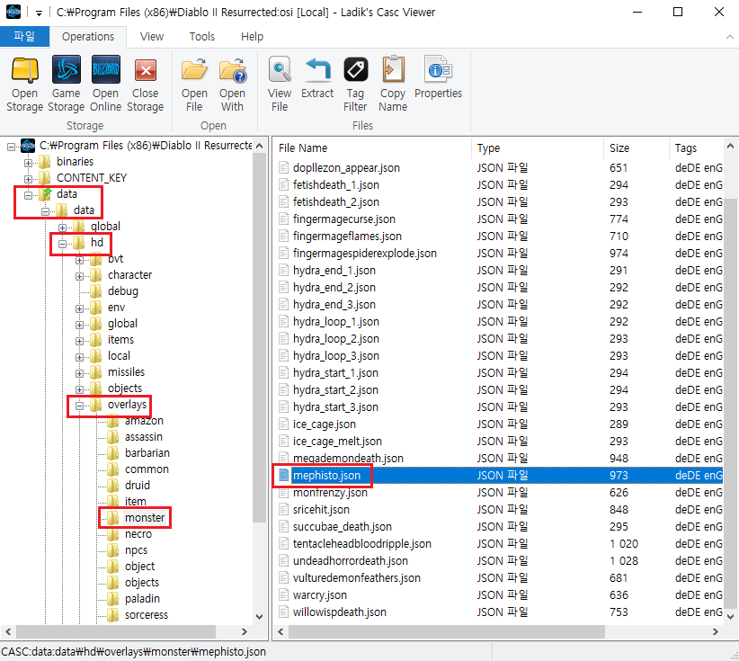Collapse the overlays folder node
739x661 pixels.
79,406
